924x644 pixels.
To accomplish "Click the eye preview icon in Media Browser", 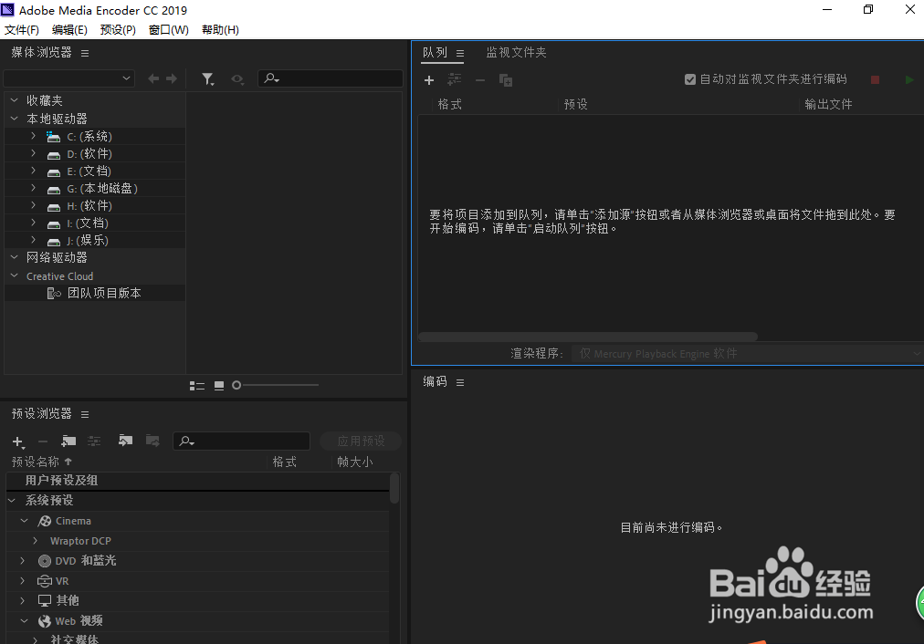I will (x=237, y=78).
